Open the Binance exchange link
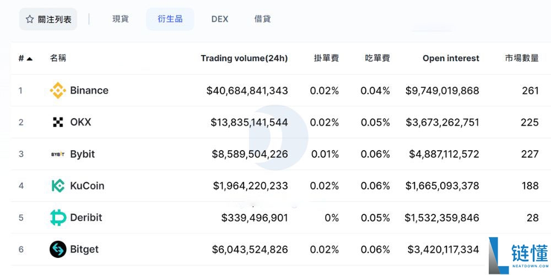Viewport: 551px width, 275px height. (89, 91)
